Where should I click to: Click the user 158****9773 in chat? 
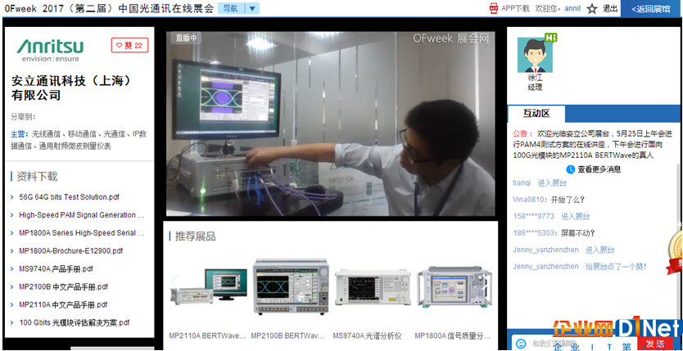(534, 216)
